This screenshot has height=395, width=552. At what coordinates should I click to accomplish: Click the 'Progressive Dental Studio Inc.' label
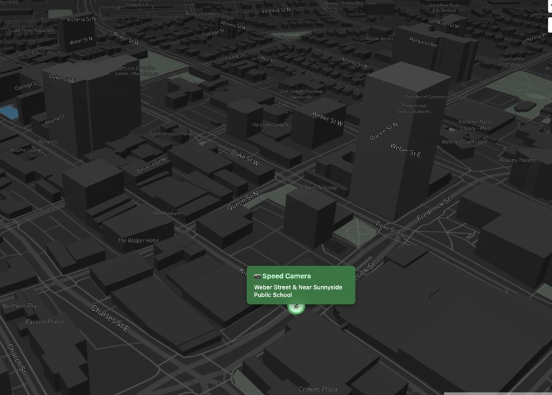click(413, 108)
